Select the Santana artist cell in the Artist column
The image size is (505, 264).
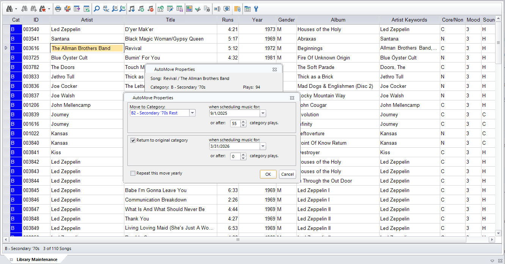point(87,39)
